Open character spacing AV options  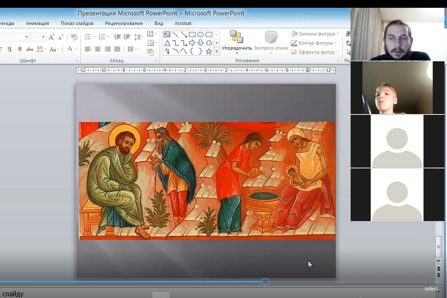click(41, 49)
